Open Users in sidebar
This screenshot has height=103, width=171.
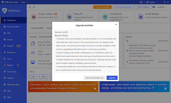click(13, 59)
